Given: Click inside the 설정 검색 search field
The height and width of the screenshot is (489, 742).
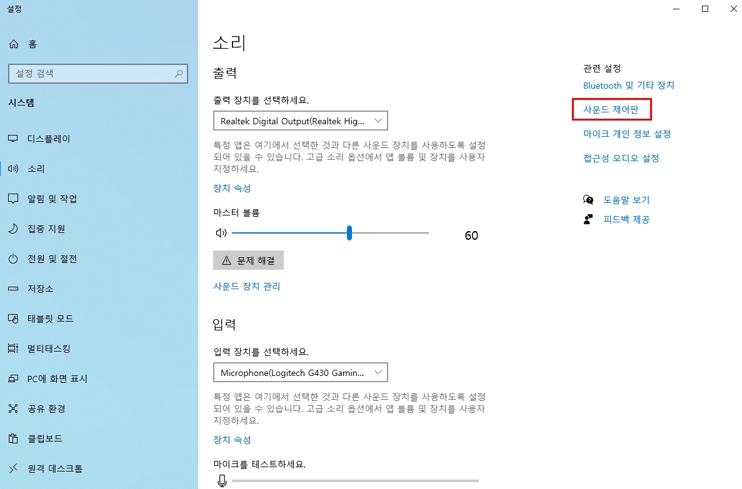Looking at the screenshot, I should point(98,74).
